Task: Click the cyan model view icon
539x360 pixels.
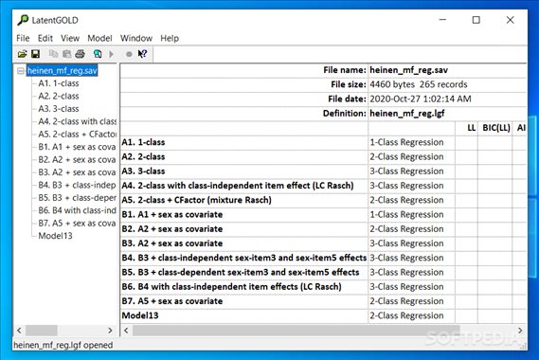Action: coord(98,54)
